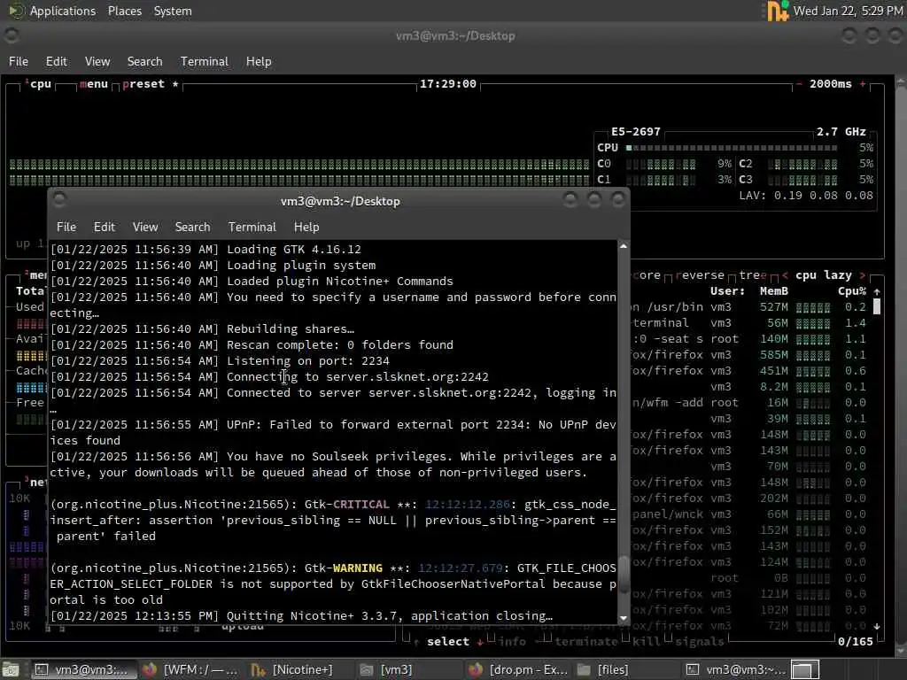Select the 'n/wfm -add' root process row
Image resolution: width=907 pixels, height=680 pixels.
tap(749, 403)
